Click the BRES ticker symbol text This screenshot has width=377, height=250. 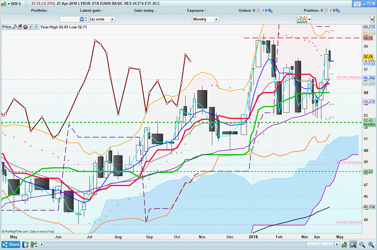coord(16,4)
